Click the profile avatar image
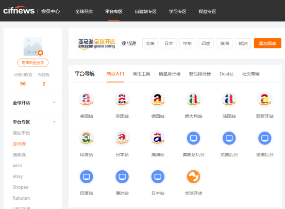Image resolution: width=285 pixels, height=209 pixels. point(33,46)
